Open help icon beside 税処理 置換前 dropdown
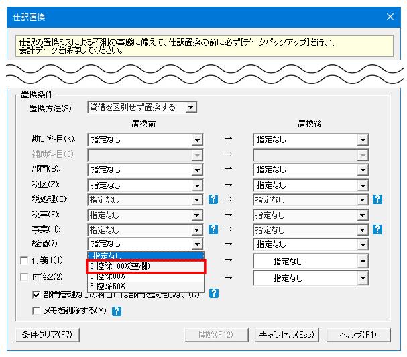This screenshot has width=407, height=357. click(213, 199)
